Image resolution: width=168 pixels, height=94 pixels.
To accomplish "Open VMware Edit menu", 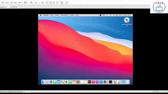I will [x=3, y=3].
